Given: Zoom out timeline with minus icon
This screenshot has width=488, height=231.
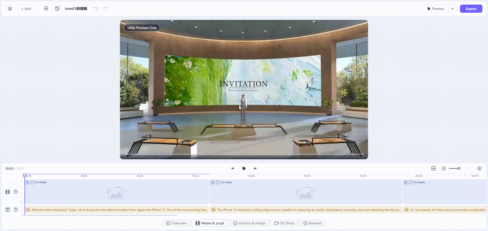Looking at the screenshot, I should click(x=444, y=168).
